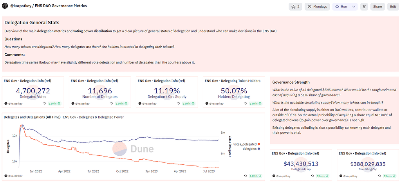Screen dimensions: 401x182
Task: Open the Mondays schedule button
Action: point(317,7)
